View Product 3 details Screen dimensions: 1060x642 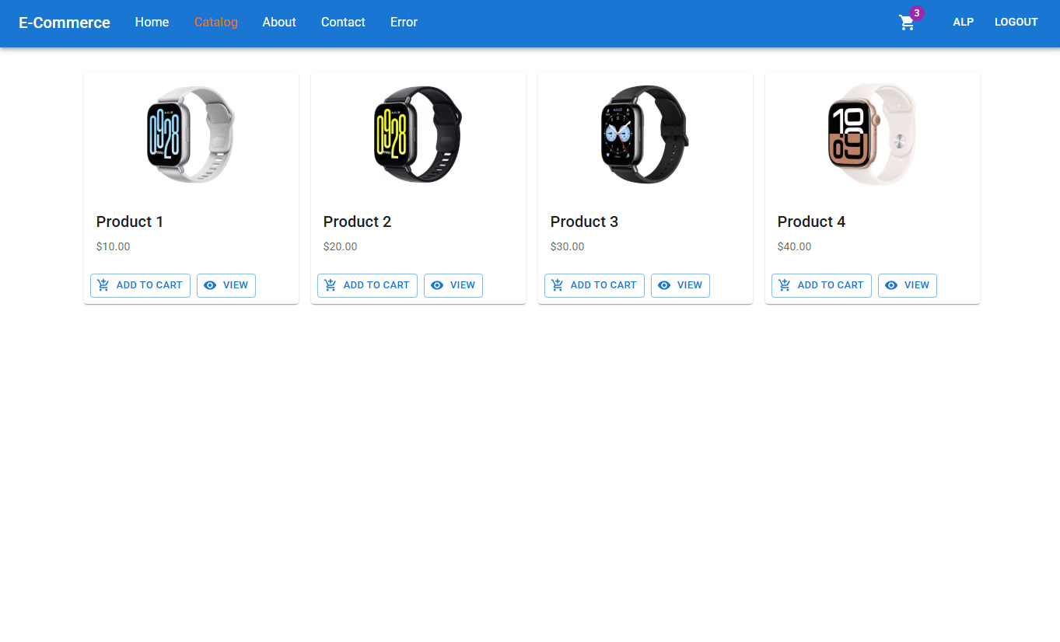680,285
